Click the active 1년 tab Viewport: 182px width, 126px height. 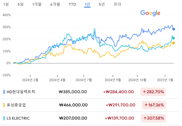87,4
